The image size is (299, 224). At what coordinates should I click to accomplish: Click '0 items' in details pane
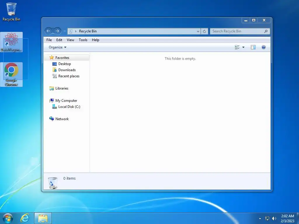coord(69,178)
